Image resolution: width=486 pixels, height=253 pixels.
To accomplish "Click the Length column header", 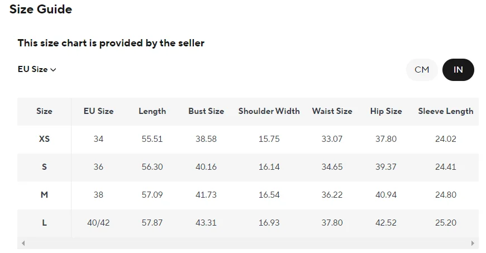I will (152, 111).
